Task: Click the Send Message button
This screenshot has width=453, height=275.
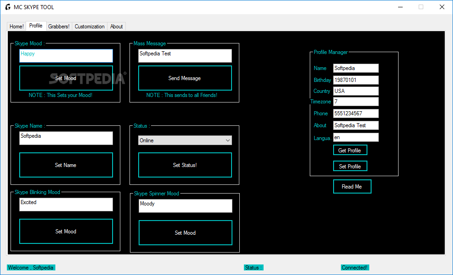Action: coord(185,78)
